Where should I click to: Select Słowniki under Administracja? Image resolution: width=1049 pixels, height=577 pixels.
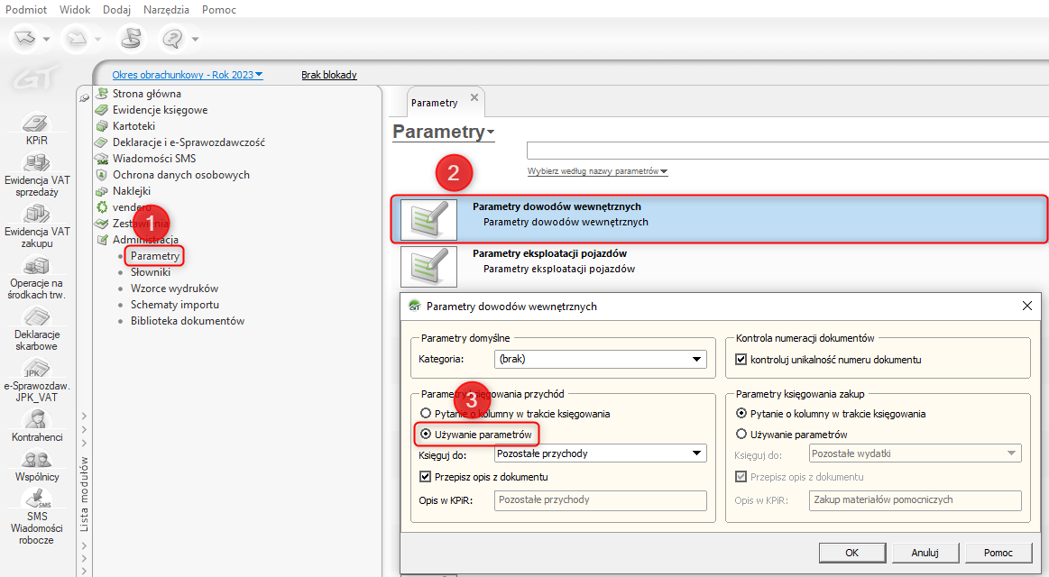(x=151, y=272)
